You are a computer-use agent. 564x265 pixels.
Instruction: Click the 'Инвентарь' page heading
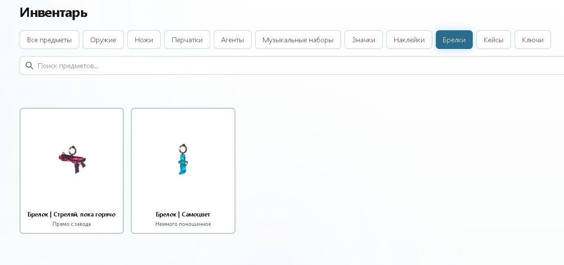(x=53, y=12)
